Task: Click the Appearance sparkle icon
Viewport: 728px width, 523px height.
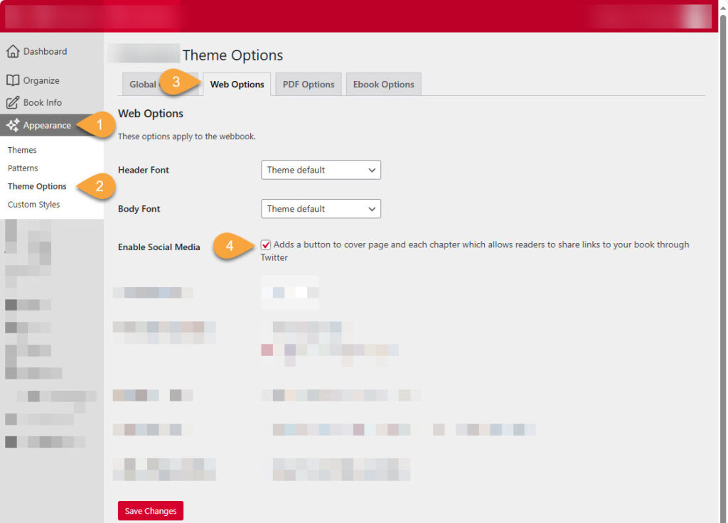Action: pyautogui.click(x=14, y=125)
